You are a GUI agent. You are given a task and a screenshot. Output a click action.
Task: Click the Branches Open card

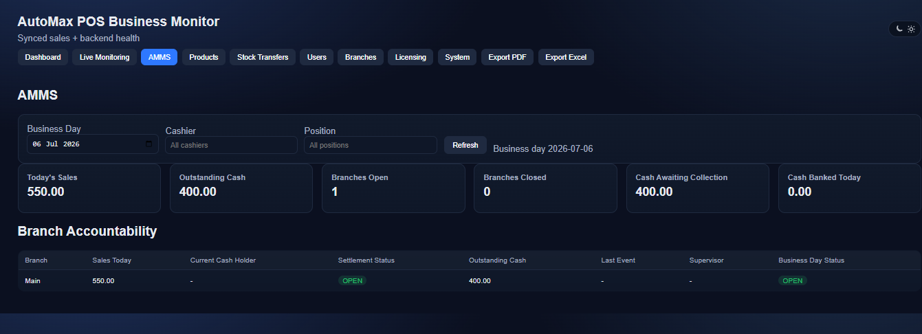click(393, 188)
